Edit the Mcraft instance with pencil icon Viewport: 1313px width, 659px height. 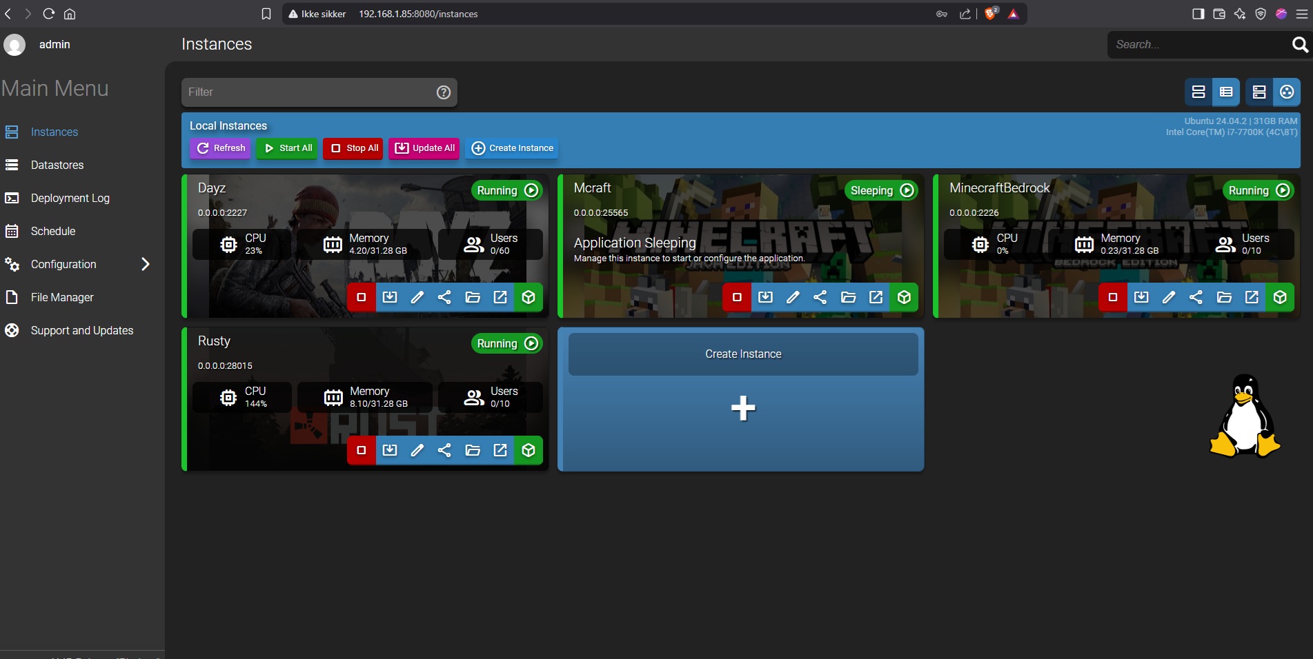coord(793,297)
